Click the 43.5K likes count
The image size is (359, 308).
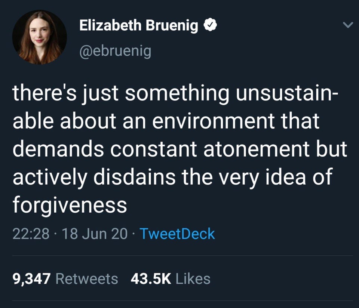[151, 278]
